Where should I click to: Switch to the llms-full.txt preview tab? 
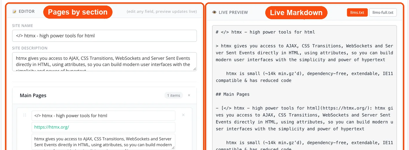[383, 13]
